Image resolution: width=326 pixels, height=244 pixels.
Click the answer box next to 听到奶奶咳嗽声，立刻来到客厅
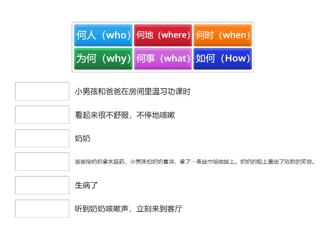[42, 209]
